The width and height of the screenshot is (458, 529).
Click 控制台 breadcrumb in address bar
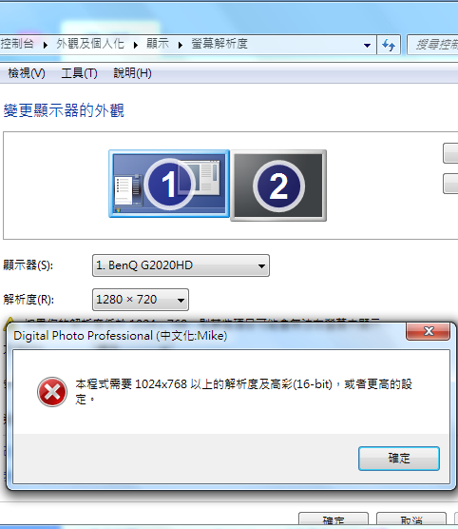pos(17,44)
